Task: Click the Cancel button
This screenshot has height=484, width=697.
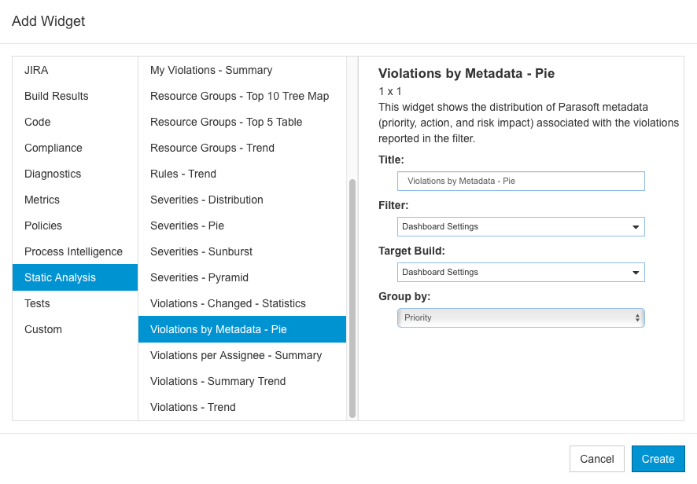Action: pyautogui.click(x=597, y=459)
